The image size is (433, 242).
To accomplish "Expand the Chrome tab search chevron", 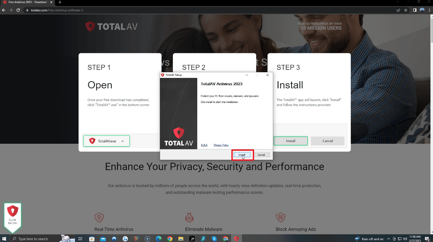I will point(398,2).
